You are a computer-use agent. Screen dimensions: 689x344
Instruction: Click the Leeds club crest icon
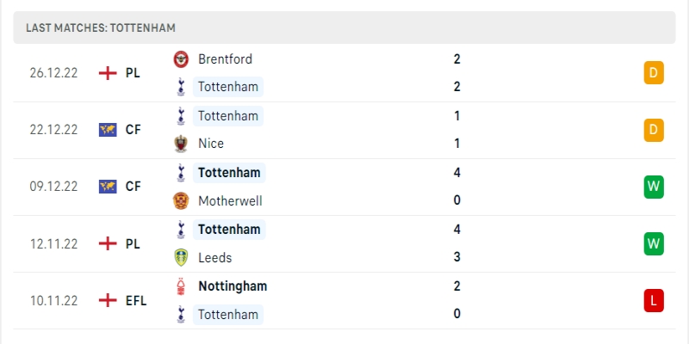point(181,257)
